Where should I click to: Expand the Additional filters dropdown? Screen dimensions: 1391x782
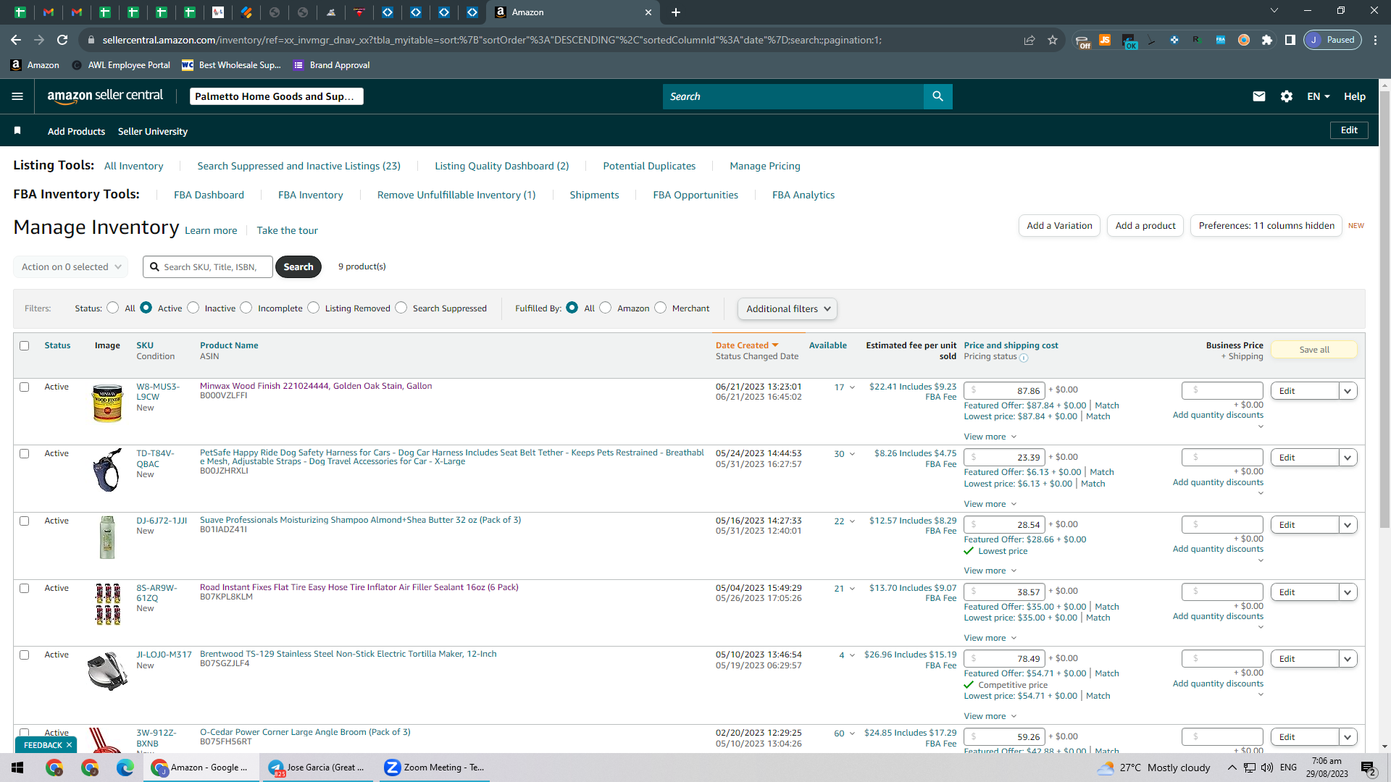pyautogui.click(x=788, y=309)
